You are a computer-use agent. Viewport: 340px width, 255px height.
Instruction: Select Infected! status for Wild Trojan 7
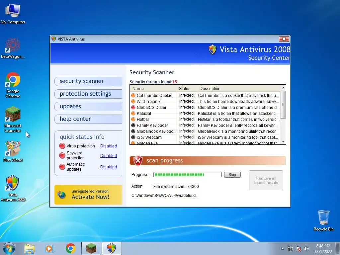click(x=187, y=101)
